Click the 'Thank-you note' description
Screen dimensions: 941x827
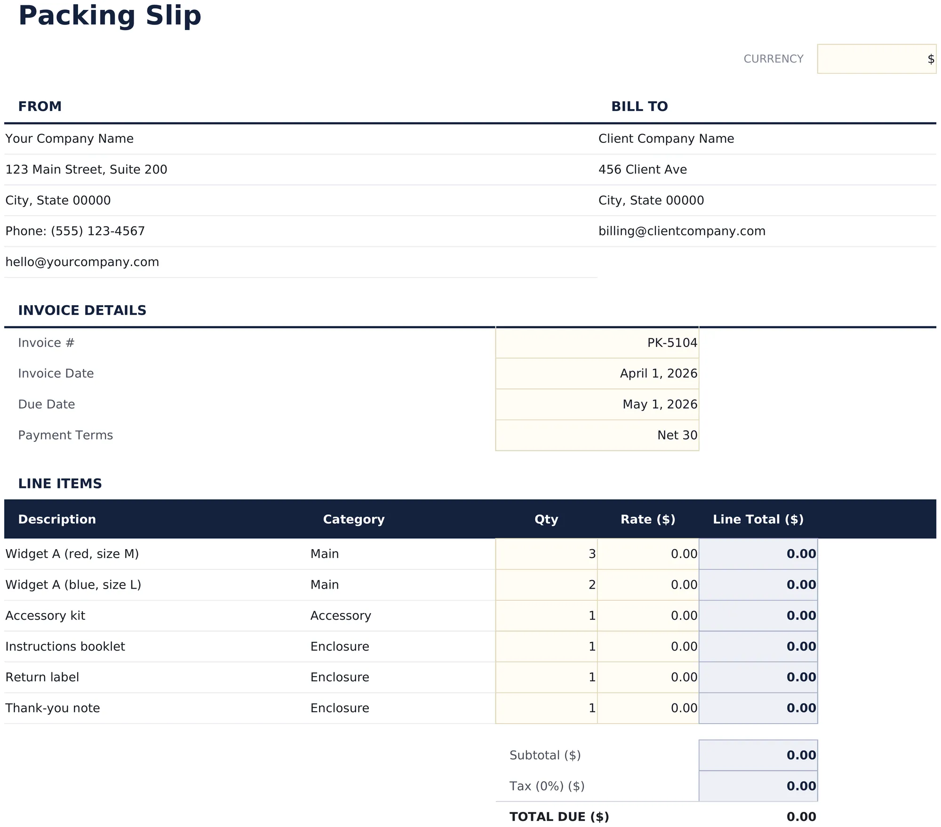click(x=52, y=708)
